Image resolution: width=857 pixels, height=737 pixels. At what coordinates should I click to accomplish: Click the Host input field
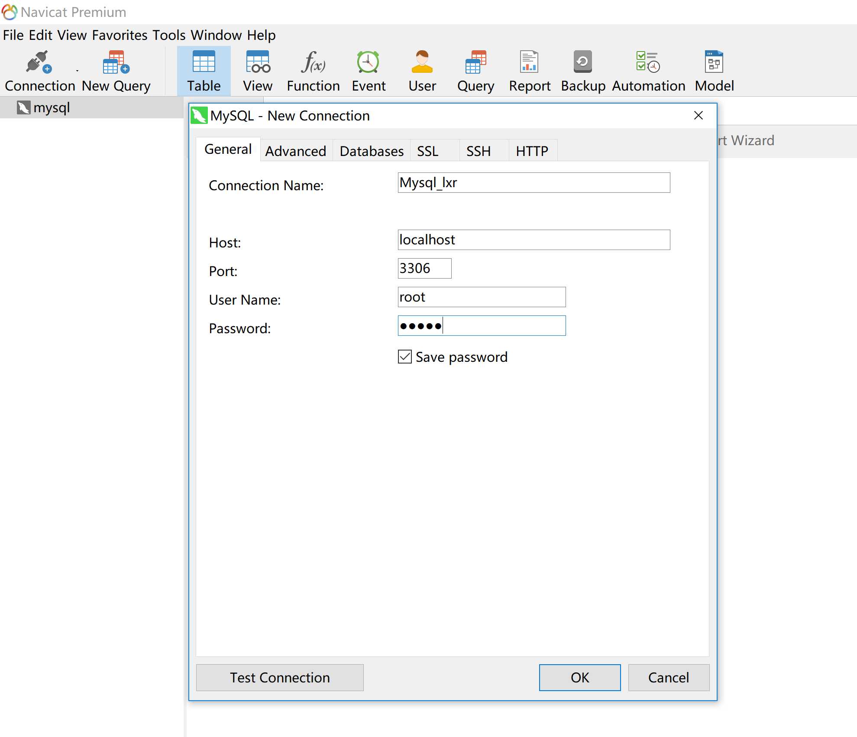(x=534, y=240)
